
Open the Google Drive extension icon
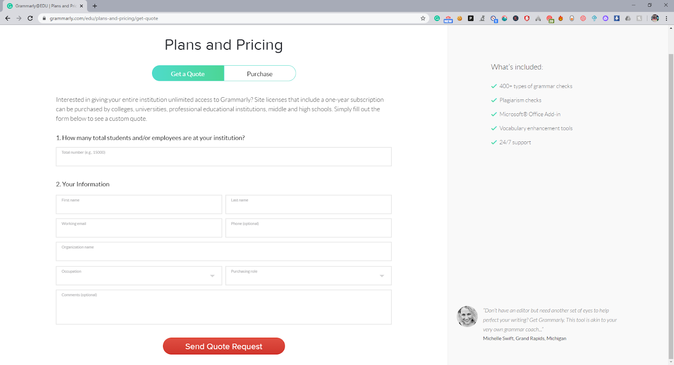pos(628,19)
